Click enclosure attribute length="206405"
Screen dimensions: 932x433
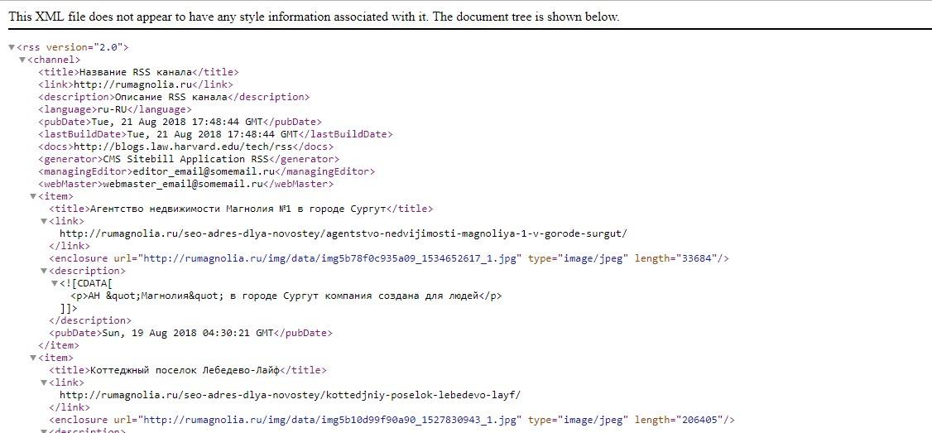pyautogui.click(x=678, y=420)
